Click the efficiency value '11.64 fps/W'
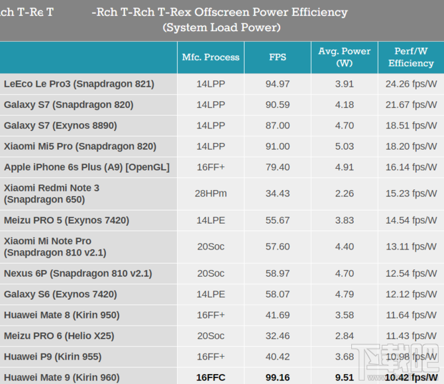The width and height of the screenshot is (444, 384). [411, 315]
